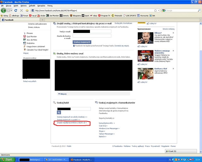Open the Blaugrana bookmark

click(x=75, y=16)
